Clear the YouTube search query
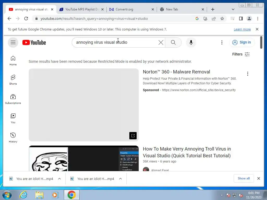The image size is (267, 200). (161, 42)
